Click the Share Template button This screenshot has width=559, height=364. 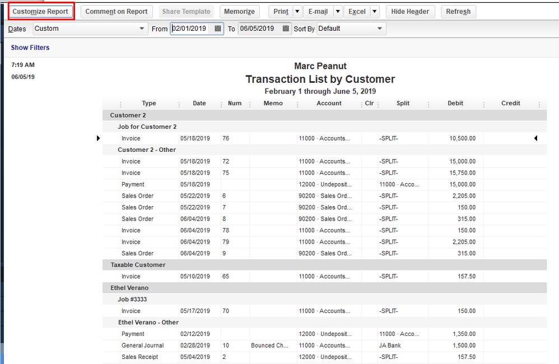[186, 11]
